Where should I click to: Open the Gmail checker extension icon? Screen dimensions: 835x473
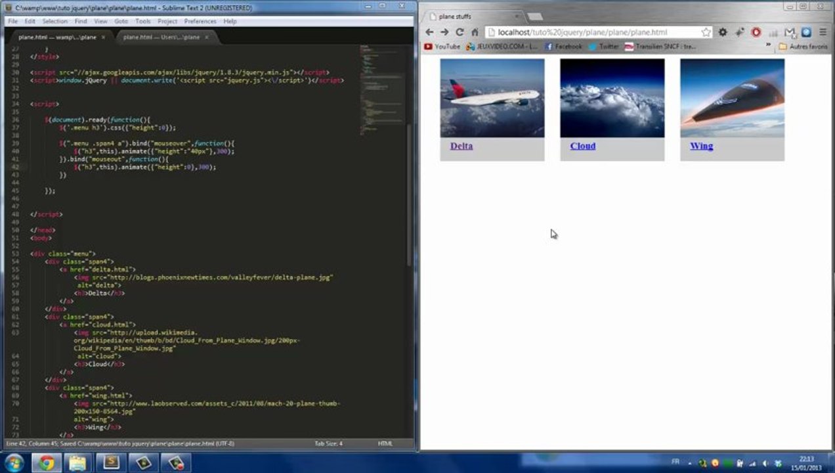(790, 32)
